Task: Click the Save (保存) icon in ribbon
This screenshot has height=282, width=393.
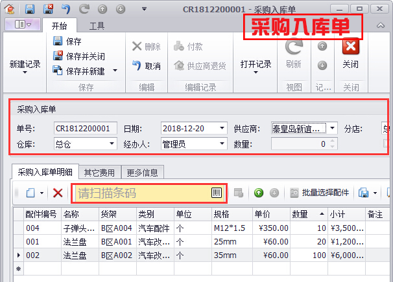Action: pos(59,41)
